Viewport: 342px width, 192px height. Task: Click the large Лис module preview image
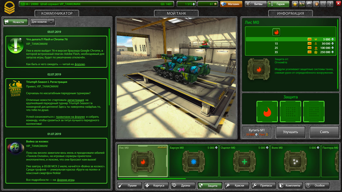pyautogui.click(x=259, y=69)
